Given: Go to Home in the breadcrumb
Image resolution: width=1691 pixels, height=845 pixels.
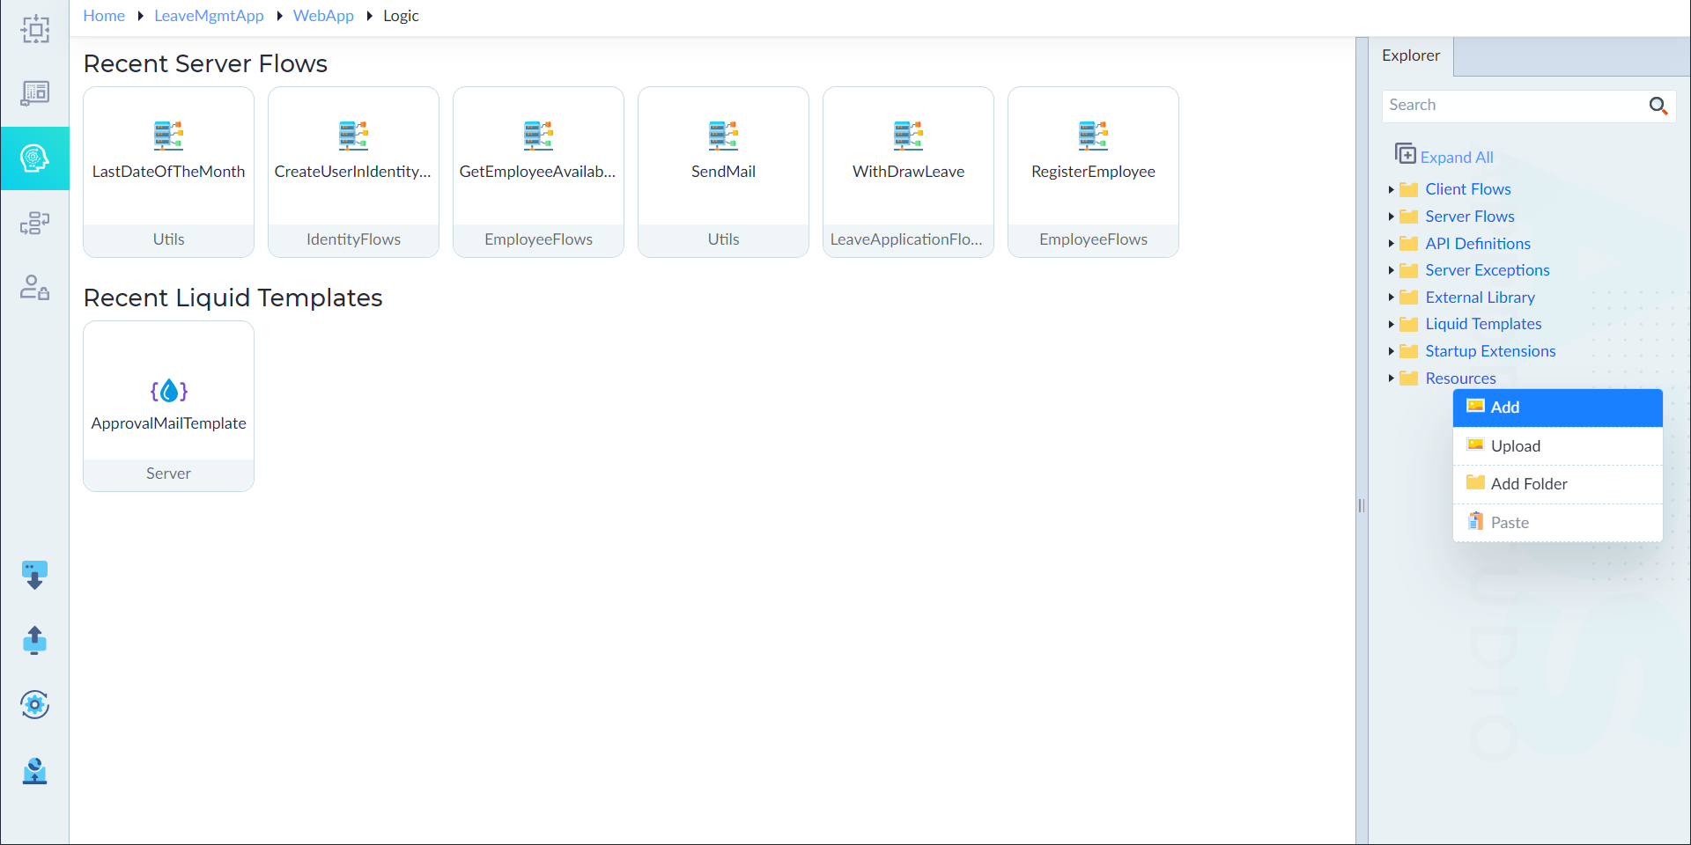Looking at the screenshot, I should click(x=104, y=16).
